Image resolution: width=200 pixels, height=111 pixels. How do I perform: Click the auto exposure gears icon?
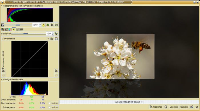point(52,25)
